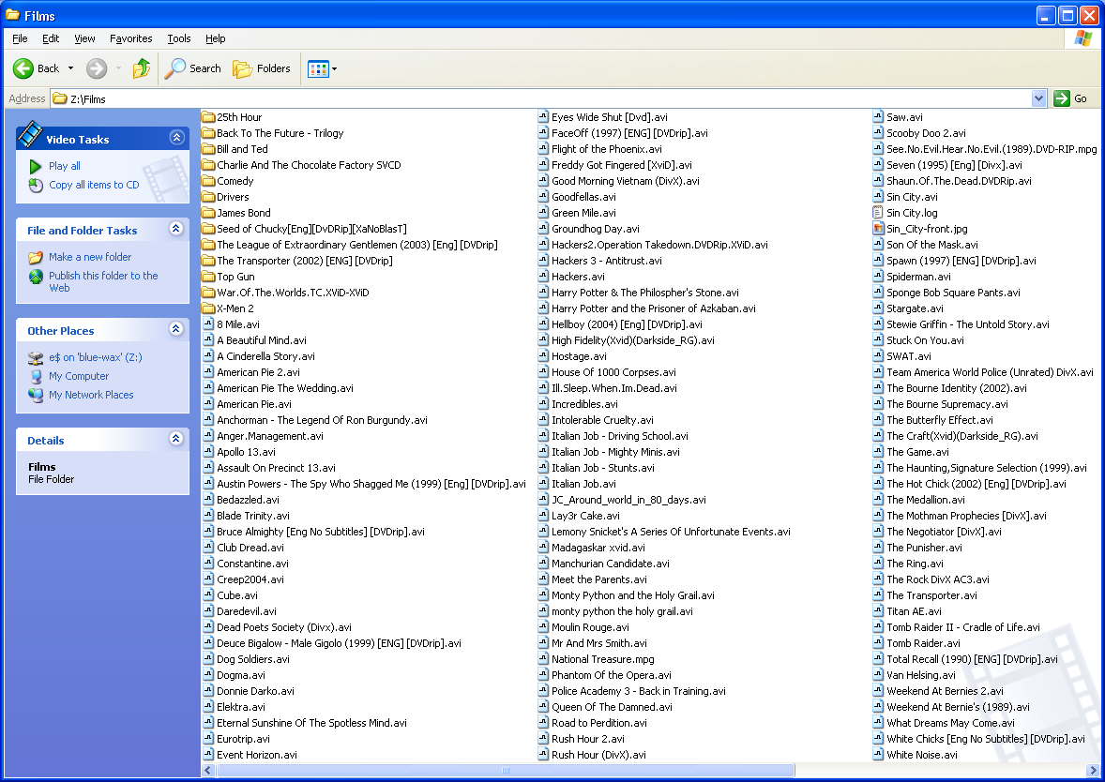1105x782 pixels.
Task: Select Cube.avi file name
Action: pyautogui.click(x=236, y=595)
